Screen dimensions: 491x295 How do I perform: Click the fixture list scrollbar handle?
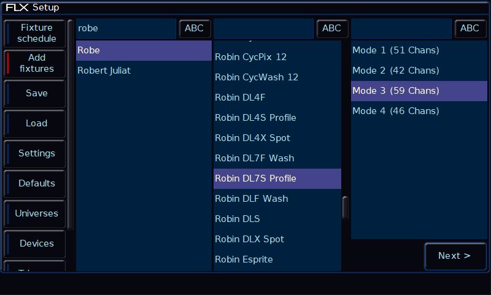(x=346, y=208)
